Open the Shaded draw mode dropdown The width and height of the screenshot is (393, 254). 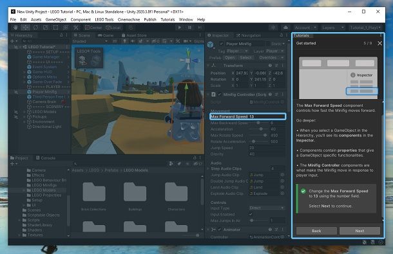tap(90, 41)
